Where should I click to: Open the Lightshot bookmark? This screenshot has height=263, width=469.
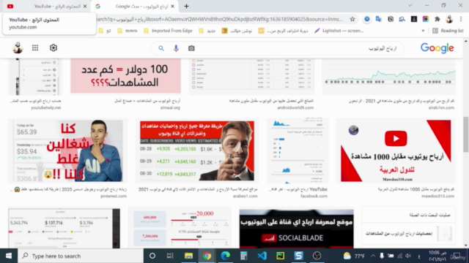point(339,31)
